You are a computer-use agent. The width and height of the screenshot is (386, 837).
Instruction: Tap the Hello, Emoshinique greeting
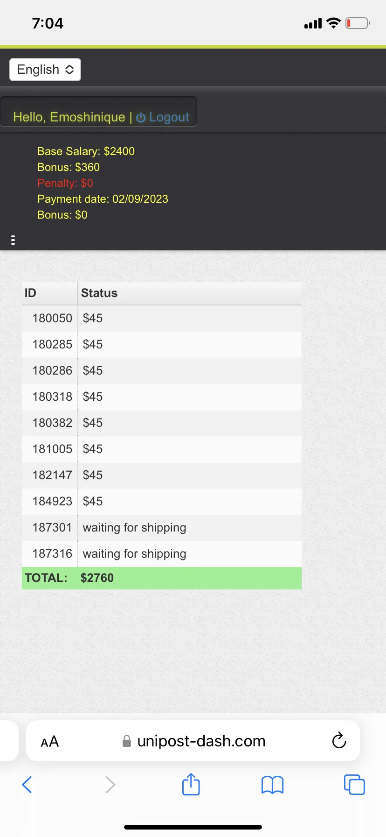pos(69,117)
